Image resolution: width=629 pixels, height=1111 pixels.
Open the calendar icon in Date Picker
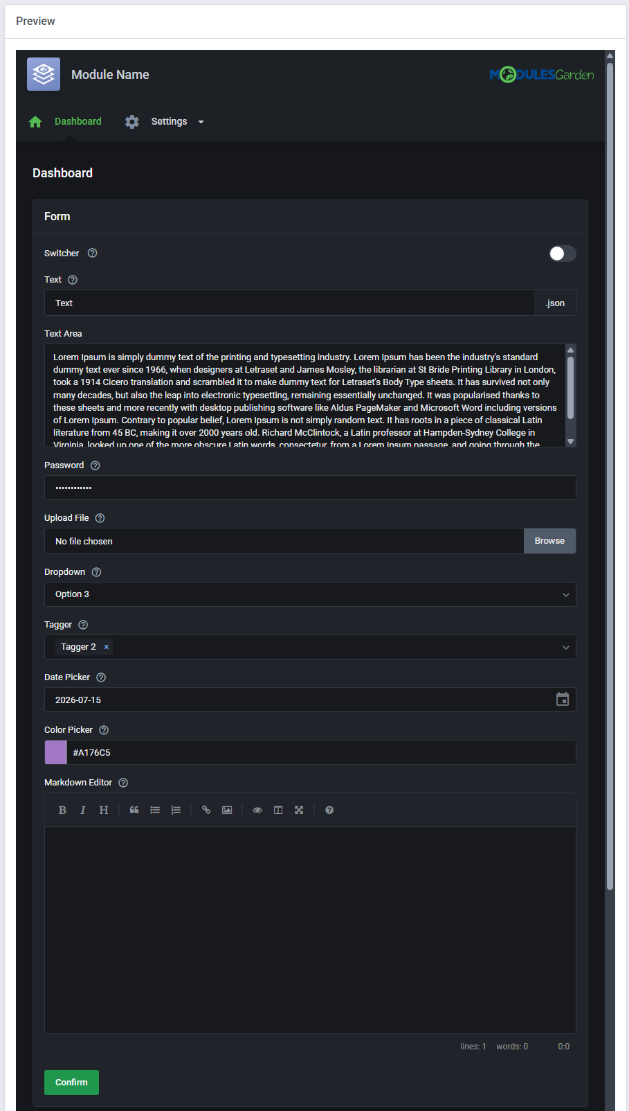(563, 700)
